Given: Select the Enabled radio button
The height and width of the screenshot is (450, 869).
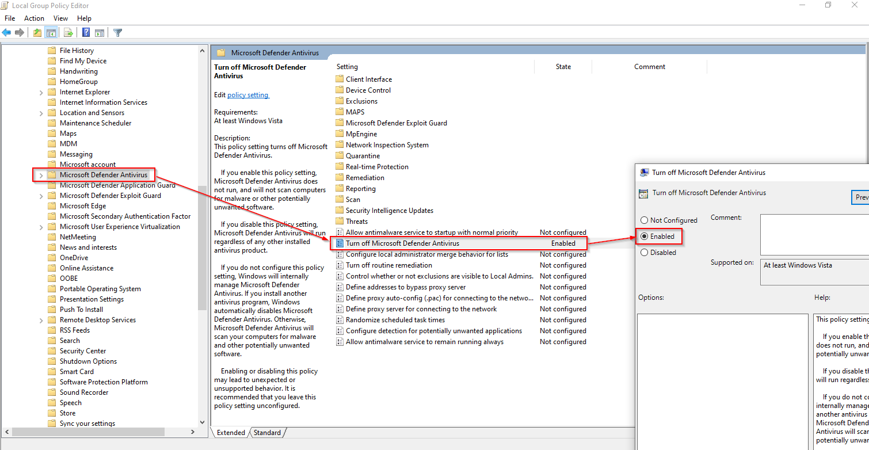Looking at the screenshot, I should [x=644, y=237].
